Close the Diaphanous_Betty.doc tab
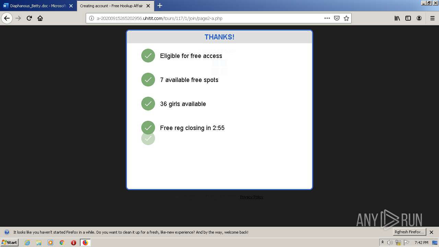The width and height of the screenshot is (439, 247). click(x=71, y=6)
